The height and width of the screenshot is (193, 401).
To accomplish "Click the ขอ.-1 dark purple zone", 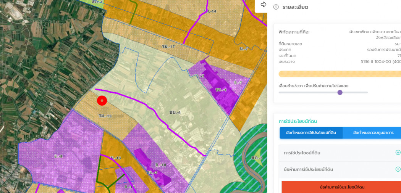I will click(221, 90).
